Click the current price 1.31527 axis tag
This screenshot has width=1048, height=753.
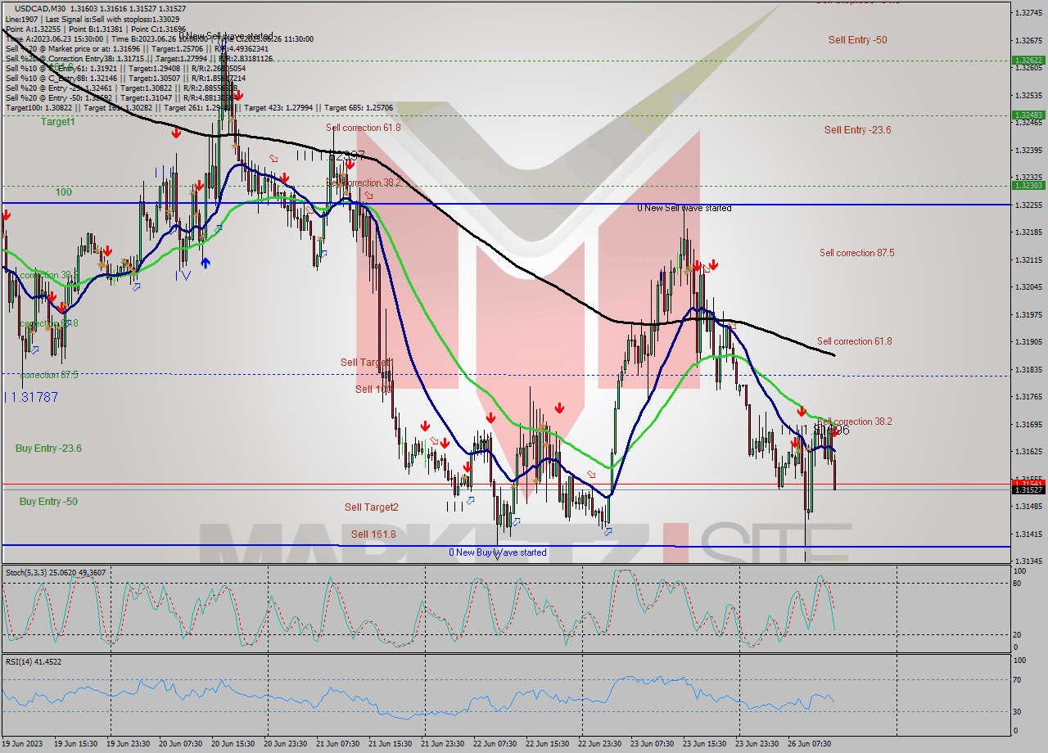(x=1028, y=489)
